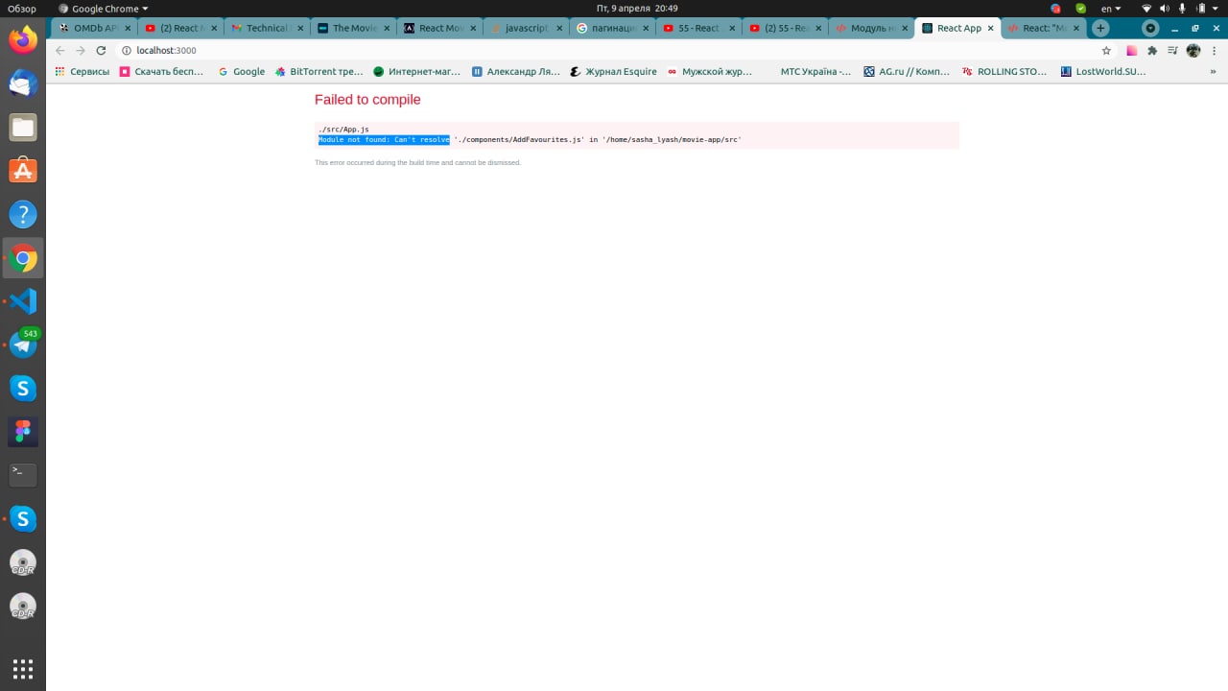Click the 'Failed to compile' heading

(x=367, y=100)
